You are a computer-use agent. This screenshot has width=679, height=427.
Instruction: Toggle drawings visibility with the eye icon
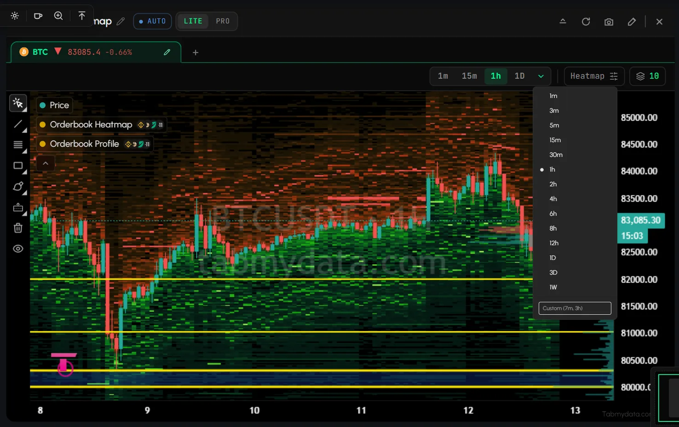point(18,248)
